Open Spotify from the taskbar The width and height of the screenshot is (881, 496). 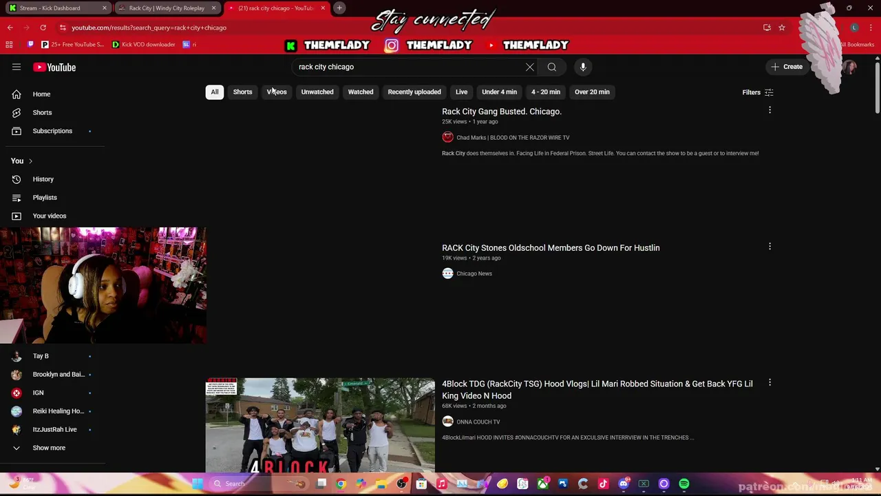pyautogui.click(x=683, y=484)
